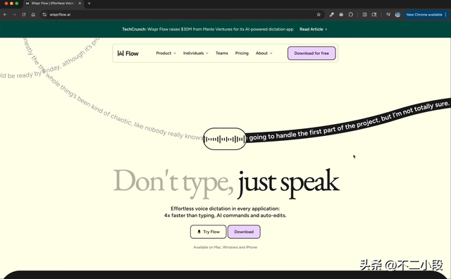Screen dimensions: 451x279
Task: Open Chrome three-dot menu
Action: point(446,14)
